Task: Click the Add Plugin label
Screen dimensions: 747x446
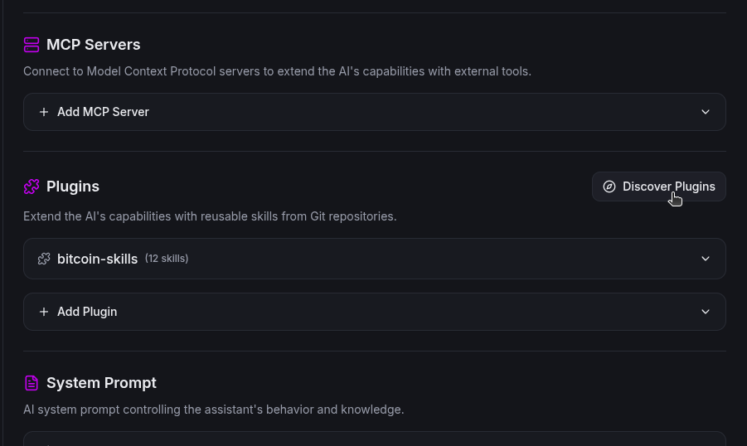Action: point(87,312)
